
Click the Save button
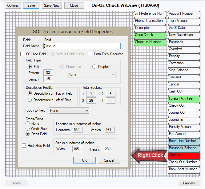31,6
